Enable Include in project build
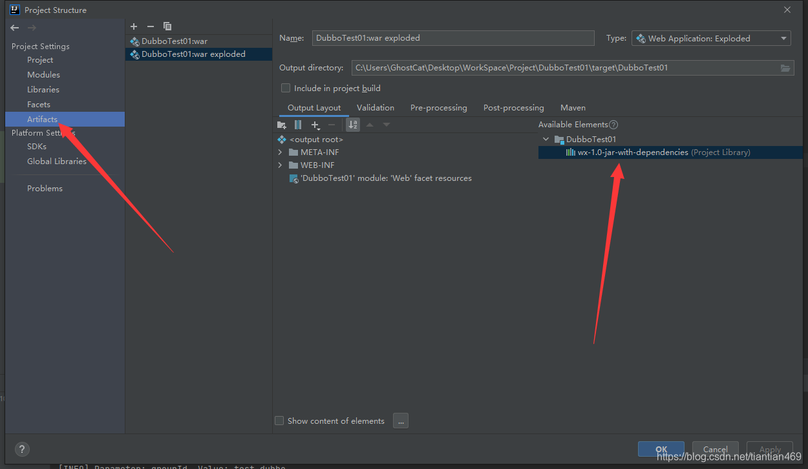The width and height of the screenshot is (808, 469). click(286, 88)
